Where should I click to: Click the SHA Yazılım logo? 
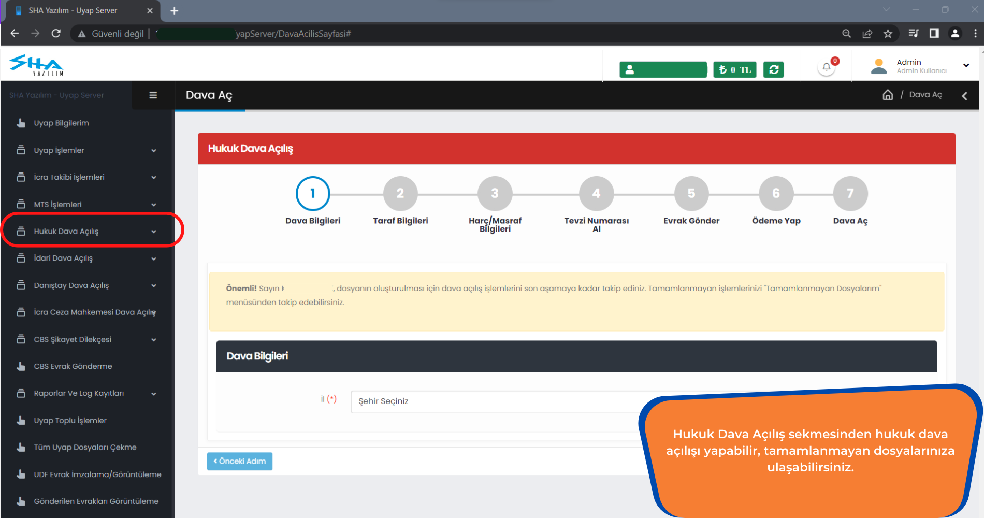[36, 65]
